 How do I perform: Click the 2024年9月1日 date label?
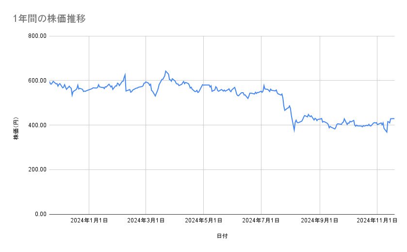tap(320, 220)
